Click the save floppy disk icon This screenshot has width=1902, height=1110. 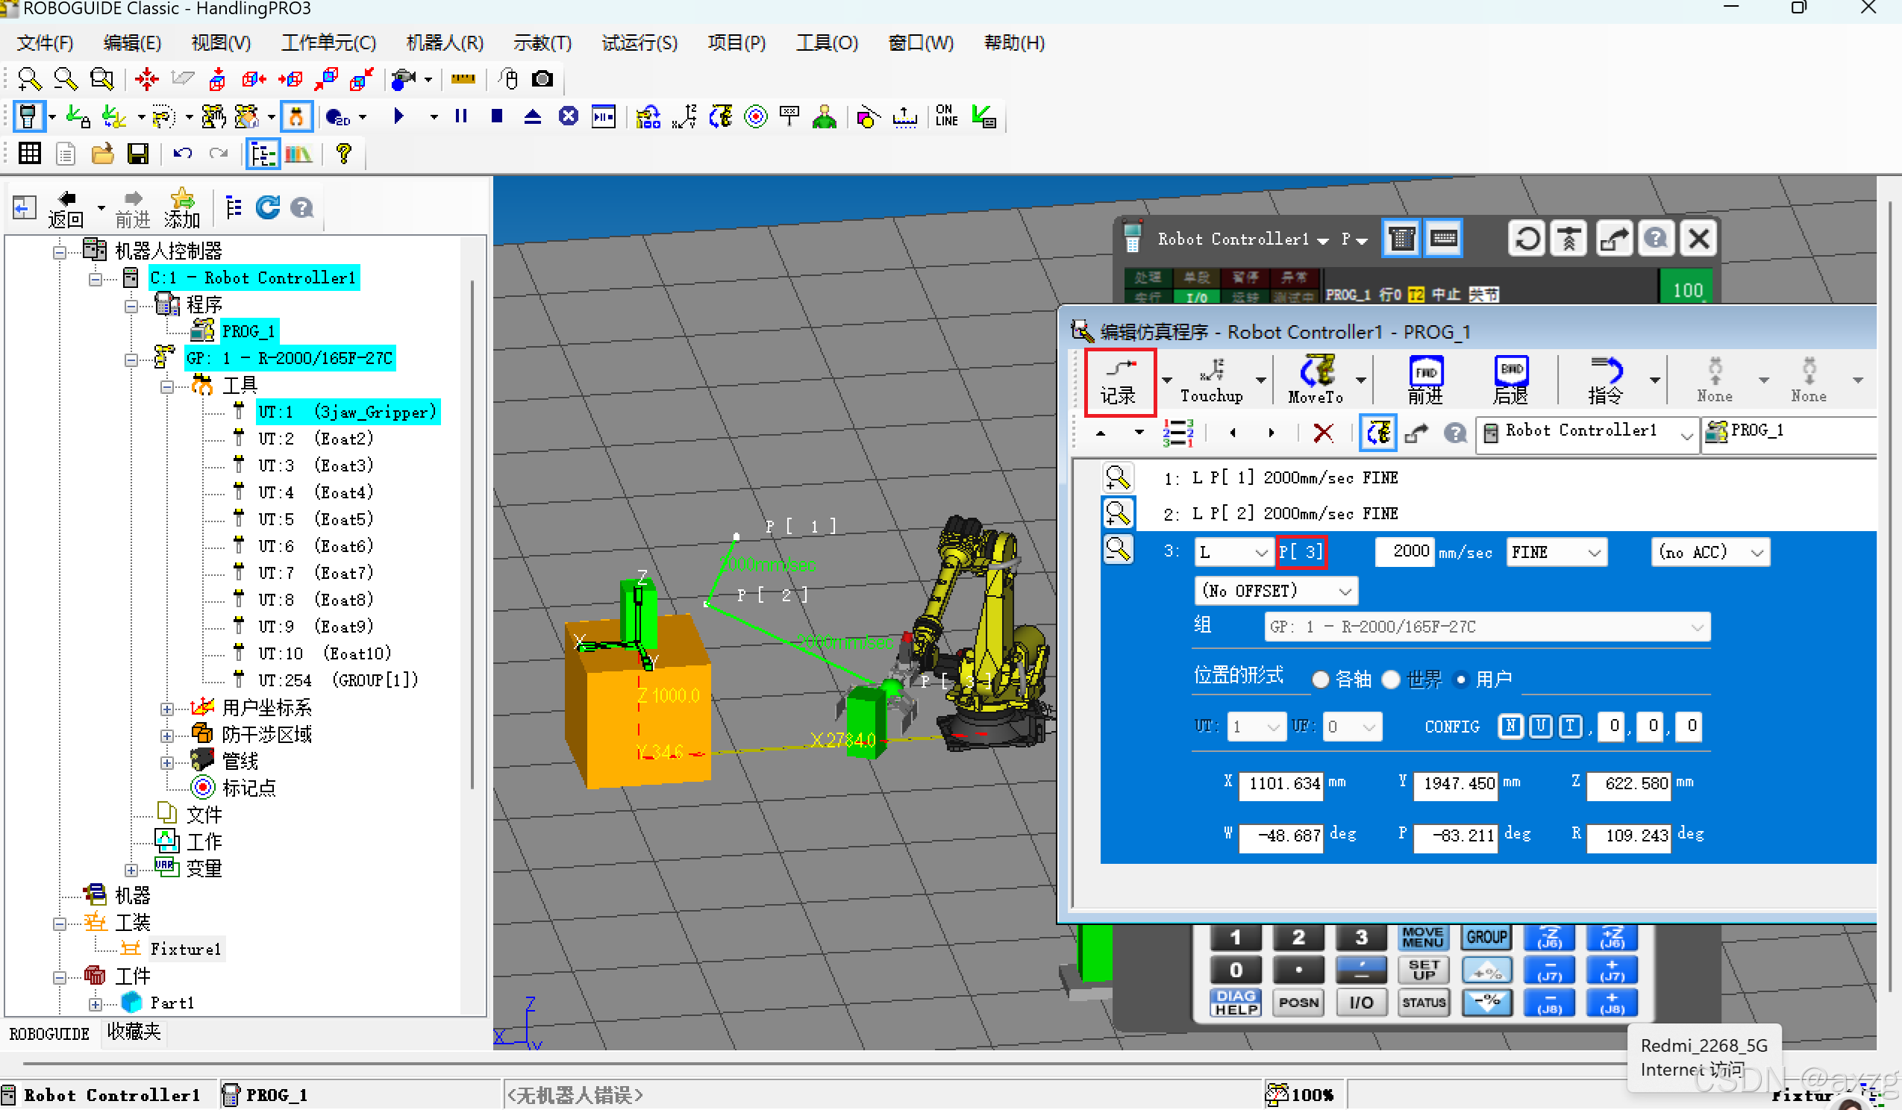pos(138,154)
